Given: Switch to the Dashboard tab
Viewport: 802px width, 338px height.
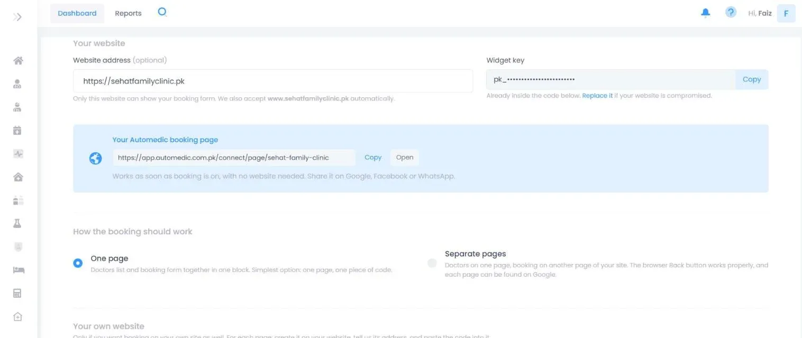Looking at the screenshot, I should (77, 13).
